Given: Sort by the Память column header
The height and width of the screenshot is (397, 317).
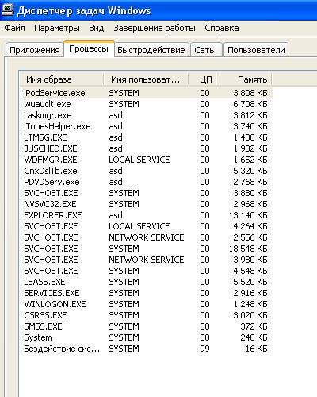Looking at the screenshot, I should 244,79.
